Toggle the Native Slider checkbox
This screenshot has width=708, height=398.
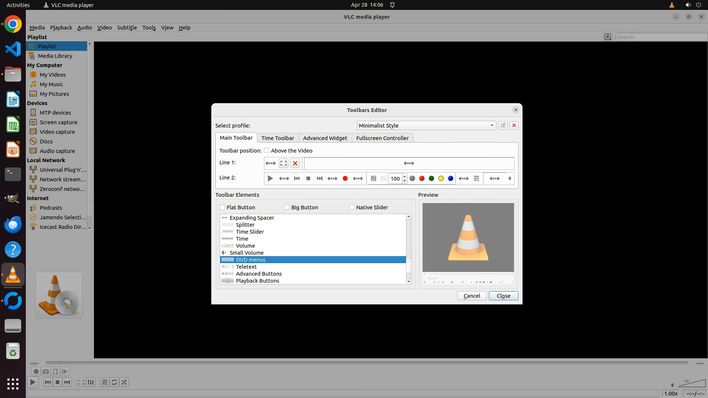[352, 207]
